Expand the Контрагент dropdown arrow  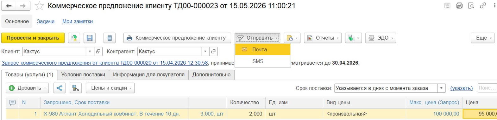click(205, 51)
